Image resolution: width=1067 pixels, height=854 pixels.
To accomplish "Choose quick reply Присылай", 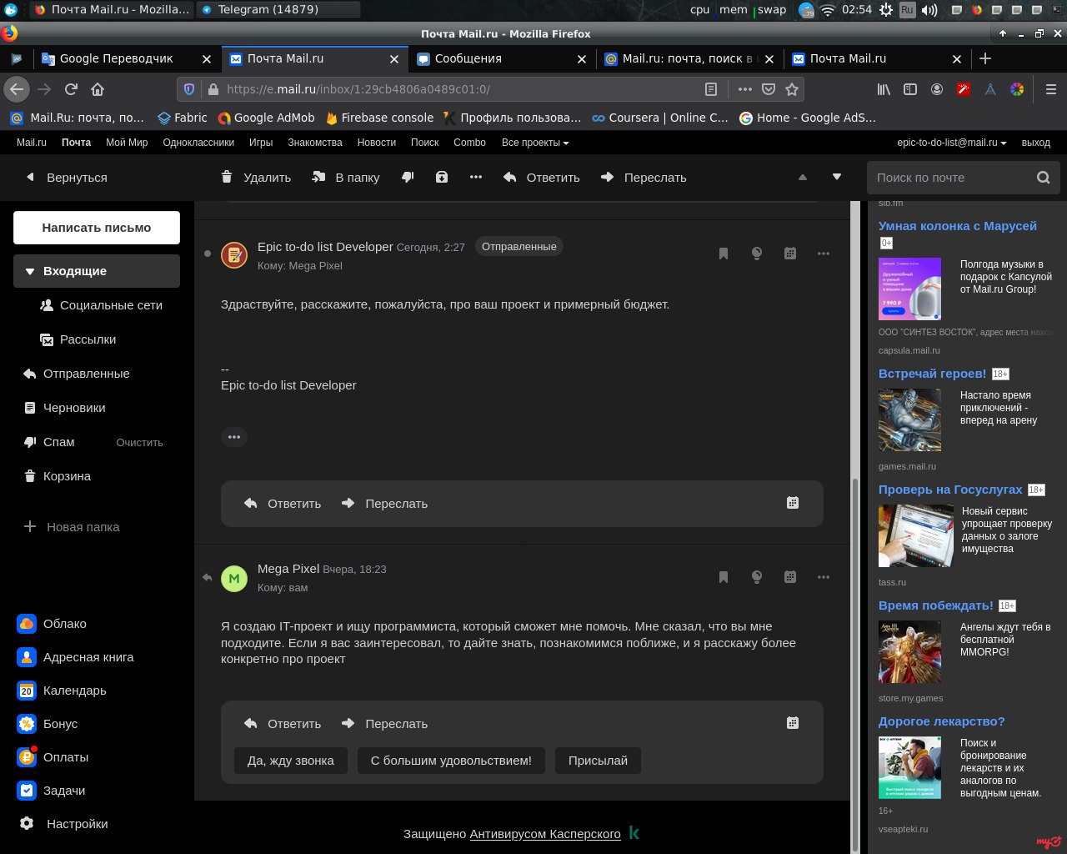I will click(598, 761).
